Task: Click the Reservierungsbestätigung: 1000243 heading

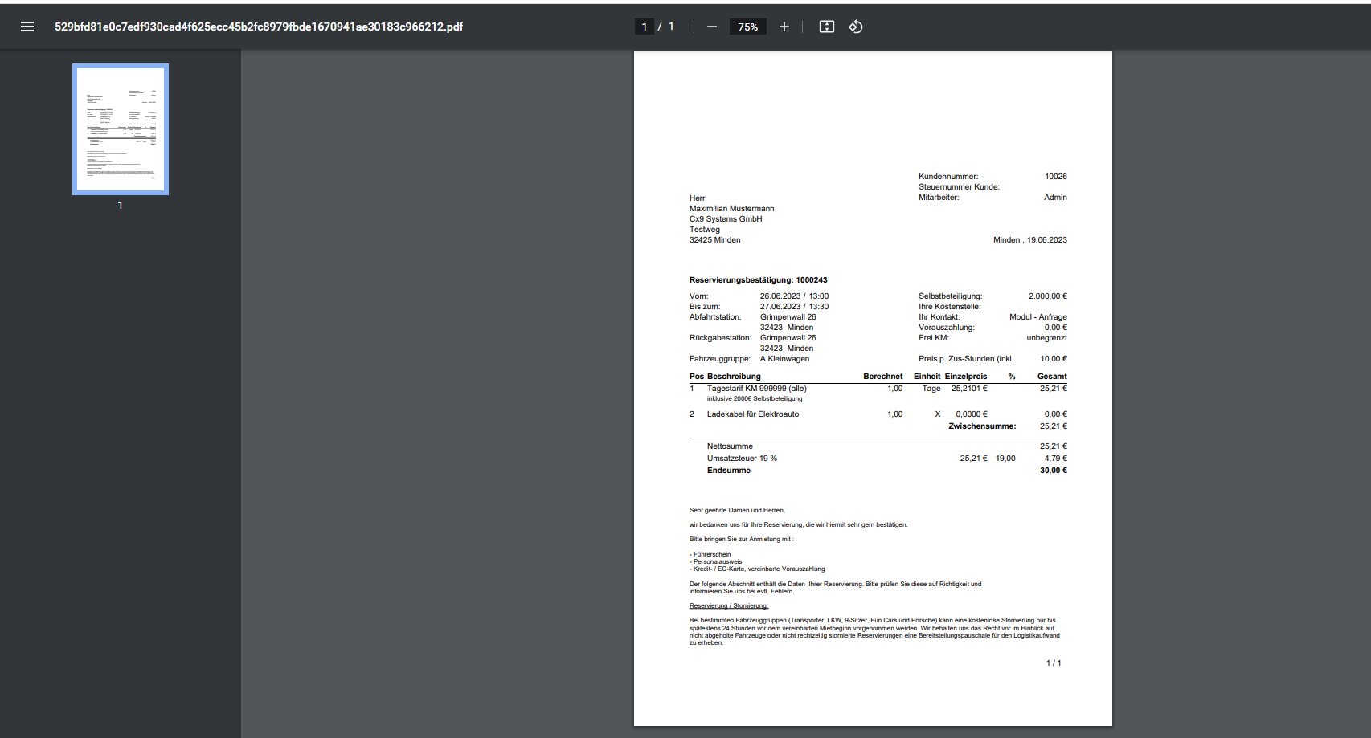Action: coord(758,280)
